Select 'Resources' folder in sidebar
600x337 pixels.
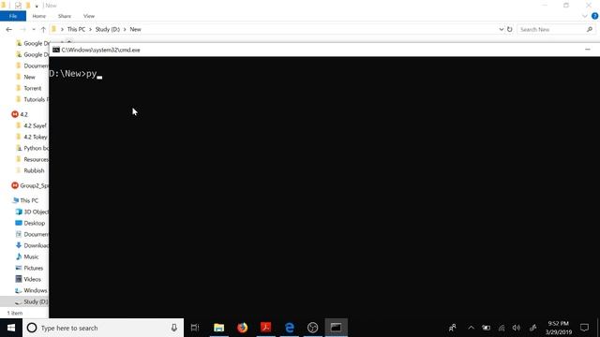(x=32, y=159)
